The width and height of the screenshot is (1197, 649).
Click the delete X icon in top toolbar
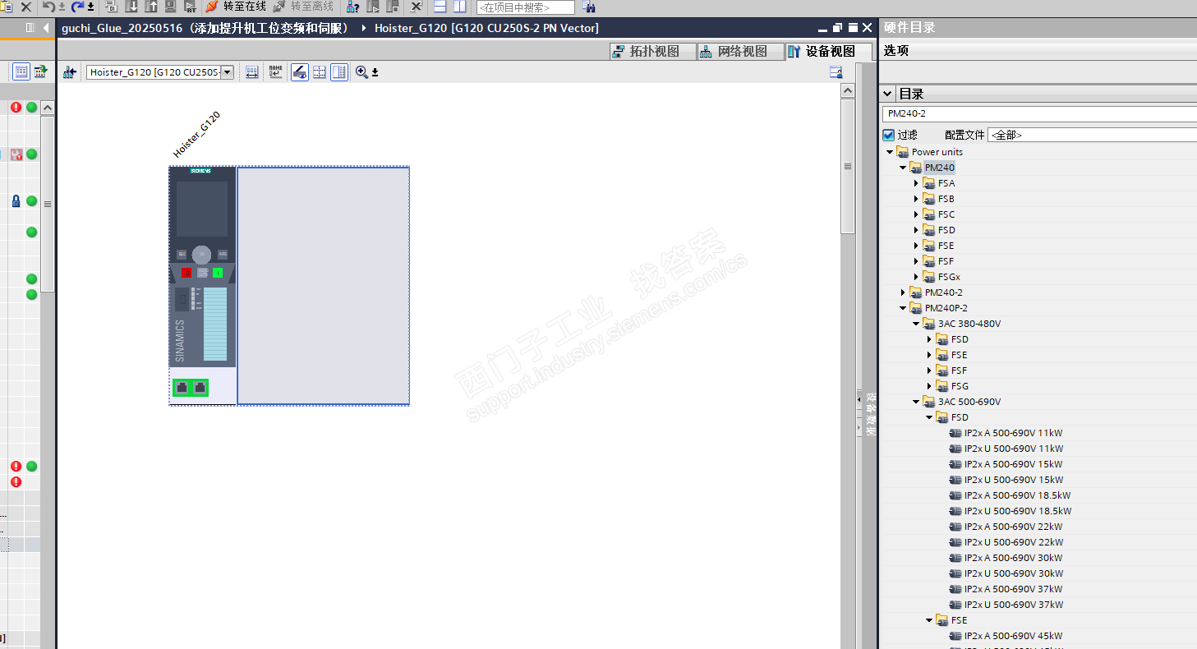point(25,7)
